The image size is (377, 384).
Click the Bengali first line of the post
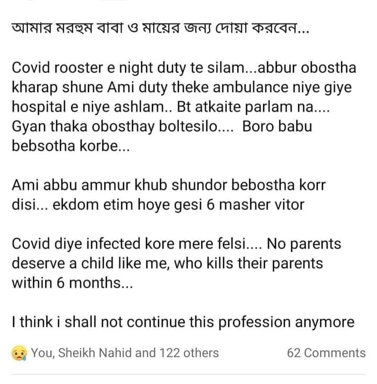[x=161, y=28]
